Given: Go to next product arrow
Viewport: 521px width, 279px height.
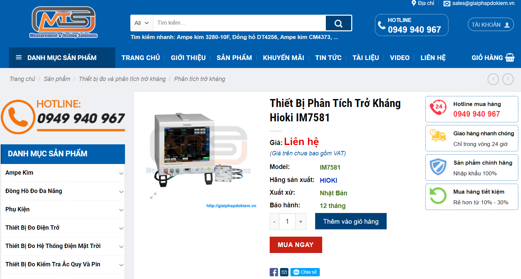Looking at the screenshot, I should [x=508, y=79].
